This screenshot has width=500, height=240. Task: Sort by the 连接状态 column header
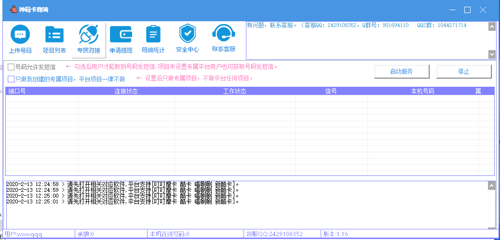[126, 91]
